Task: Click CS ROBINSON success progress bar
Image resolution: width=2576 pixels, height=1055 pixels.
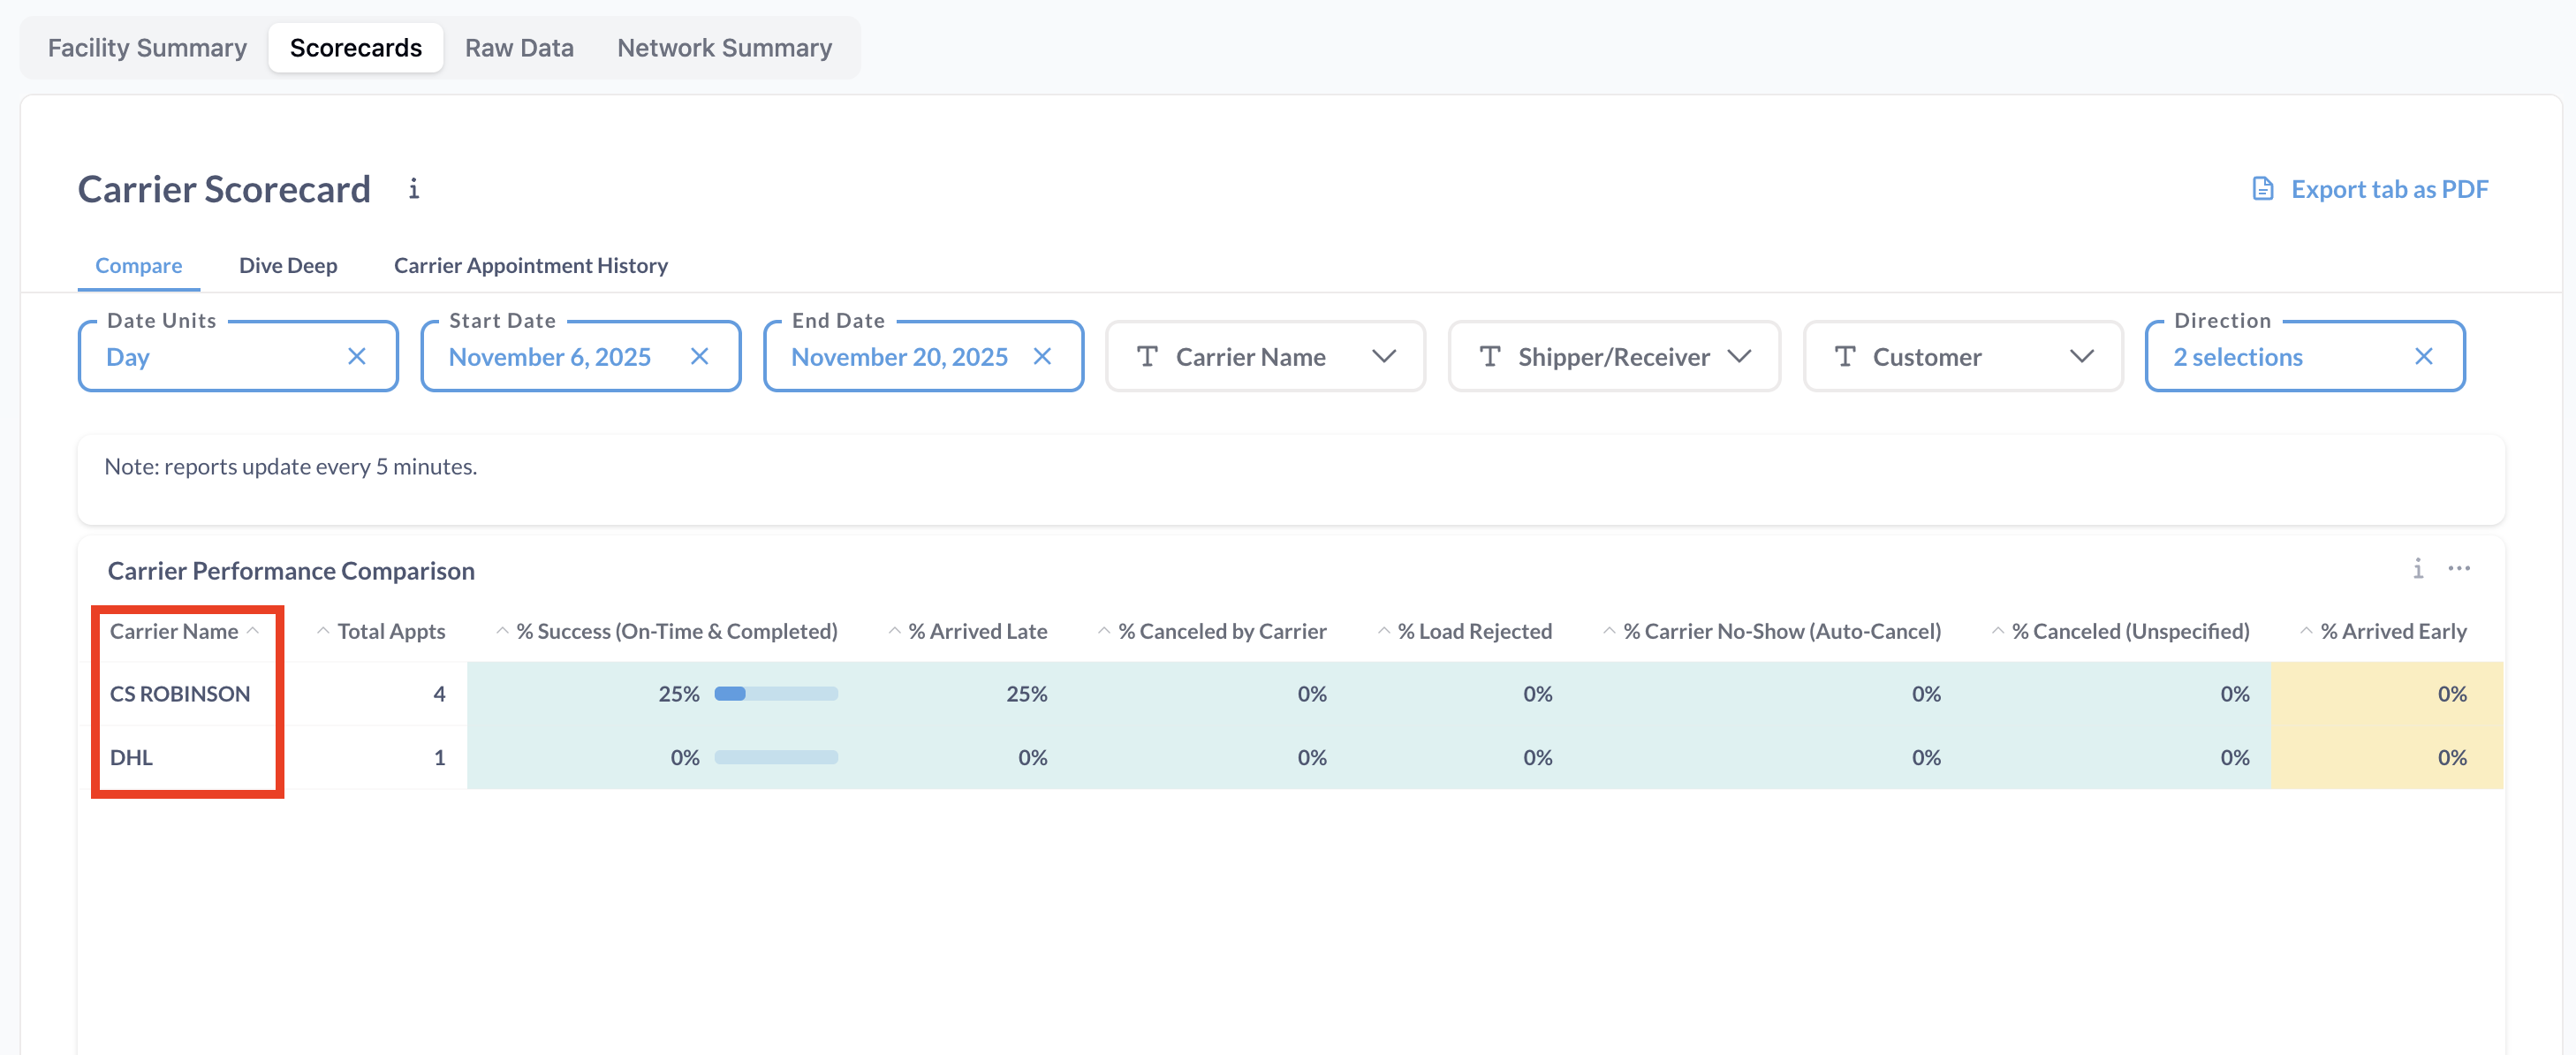Action: click(776, 693)
